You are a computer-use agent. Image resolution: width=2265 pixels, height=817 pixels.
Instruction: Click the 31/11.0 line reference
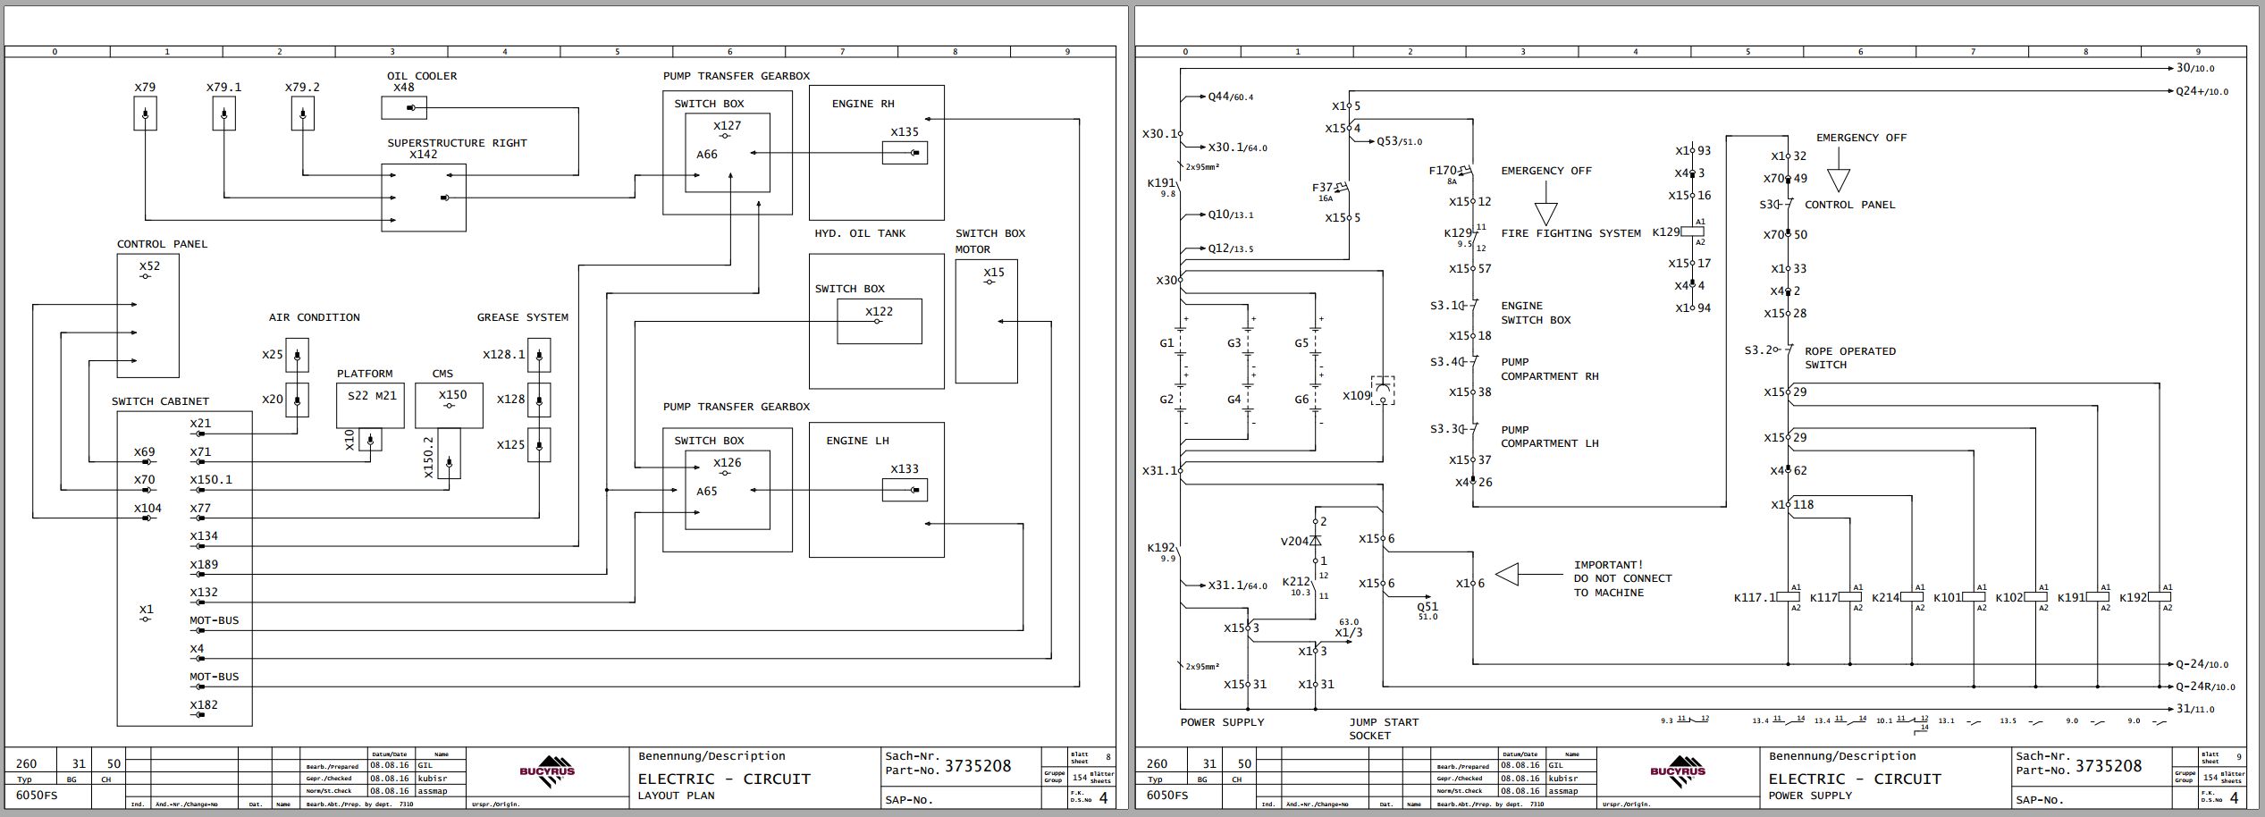point(2194,709)
